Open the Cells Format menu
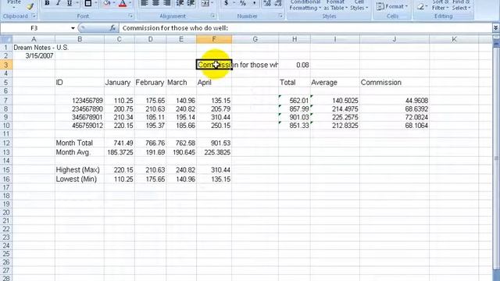 click(392, 6)
